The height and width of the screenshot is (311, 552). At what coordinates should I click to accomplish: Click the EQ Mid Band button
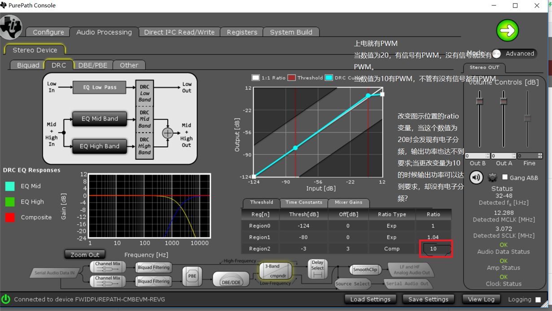pos(100,119)
